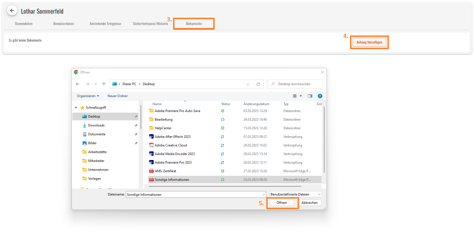Click the Desktop durchsuchen search field

point(295,84)
